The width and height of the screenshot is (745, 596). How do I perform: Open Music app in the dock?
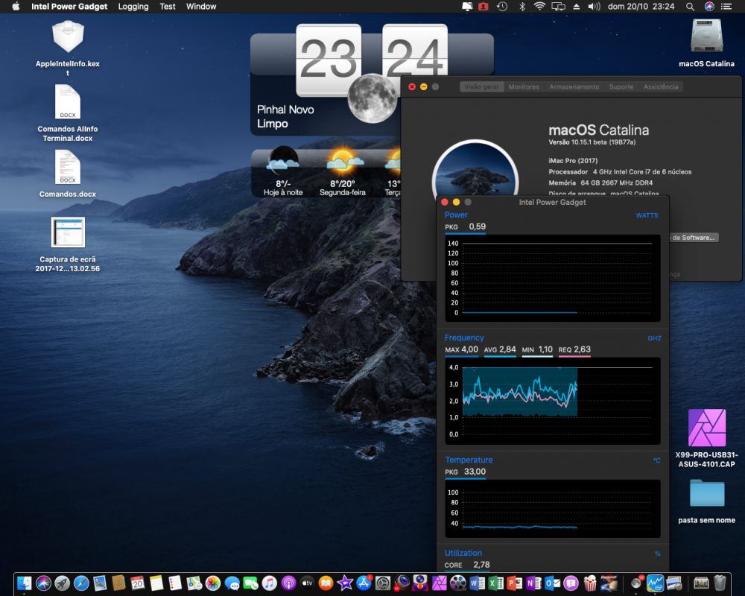270,583
